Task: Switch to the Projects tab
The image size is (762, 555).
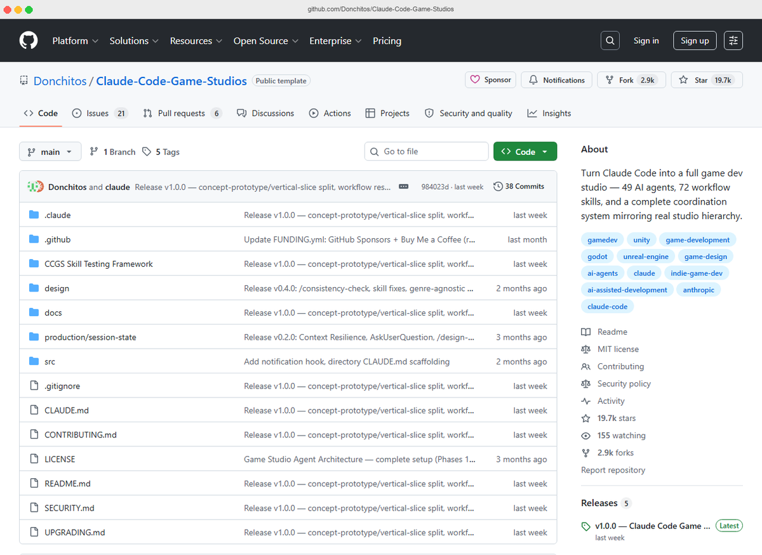Action: [x=387, y=113]
